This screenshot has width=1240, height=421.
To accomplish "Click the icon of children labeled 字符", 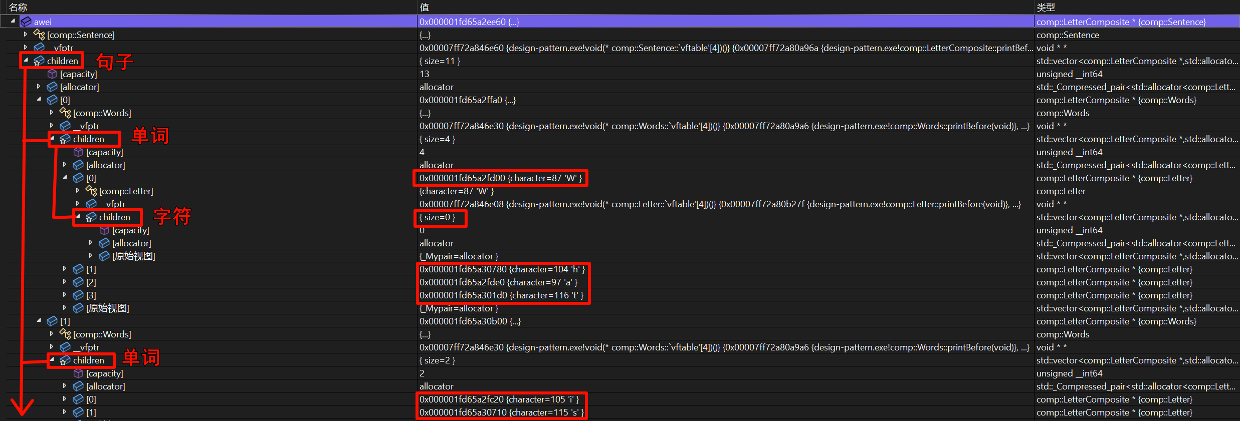I will 91,217.
